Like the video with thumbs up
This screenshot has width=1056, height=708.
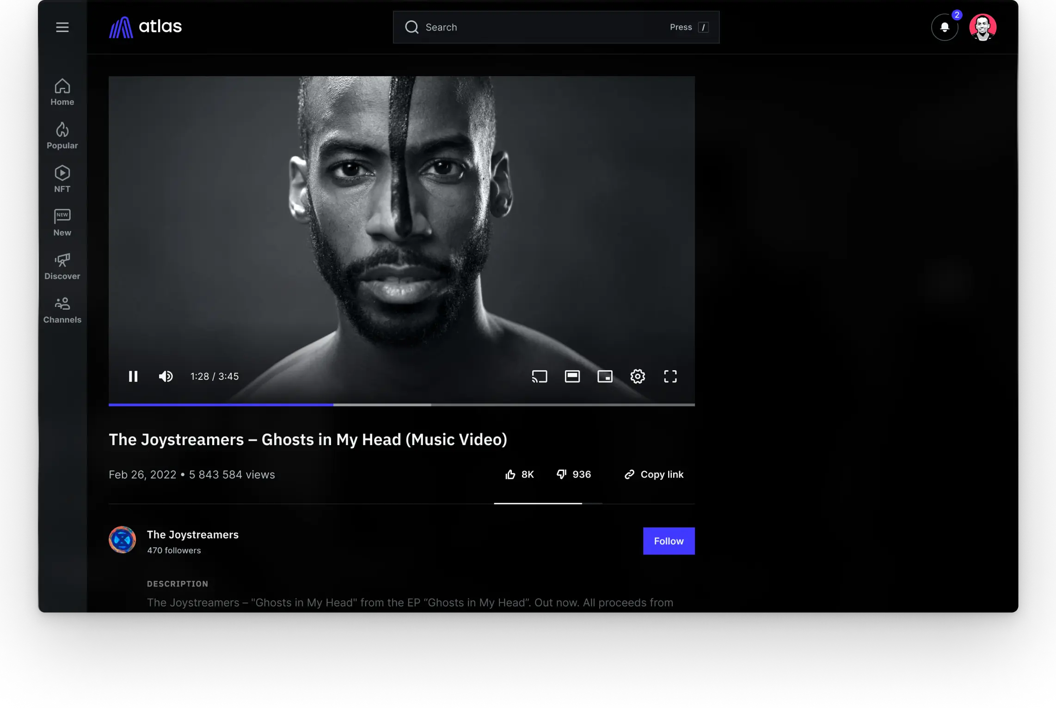pyautogui.click(x=519, y=474)
